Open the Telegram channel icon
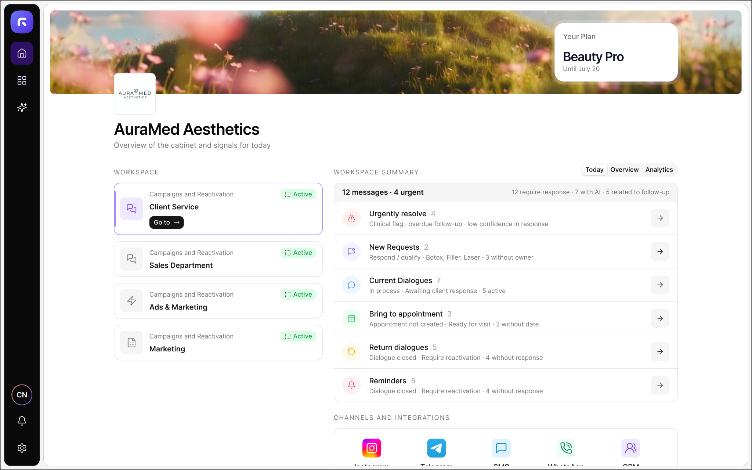The width and height of the screenshot is (752, 470). pyautogui.click(x=437, y=448)
